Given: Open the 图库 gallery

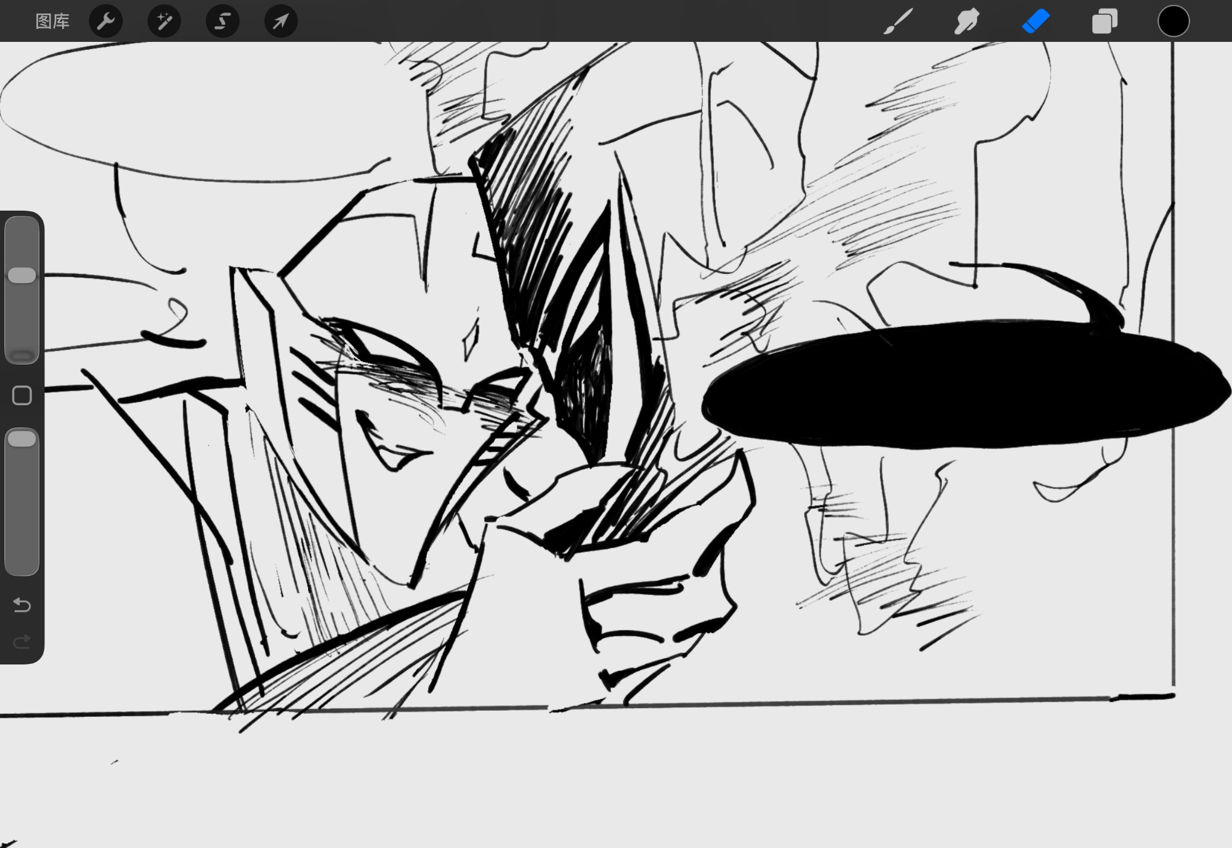Looking at the screenshot, I should tap(52, 22).
